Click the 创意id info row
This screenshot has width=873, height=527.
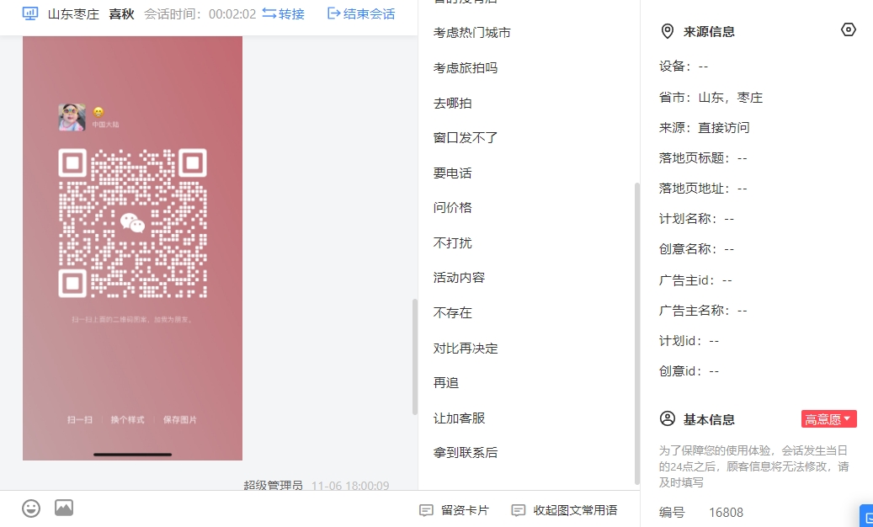(689, 370)
